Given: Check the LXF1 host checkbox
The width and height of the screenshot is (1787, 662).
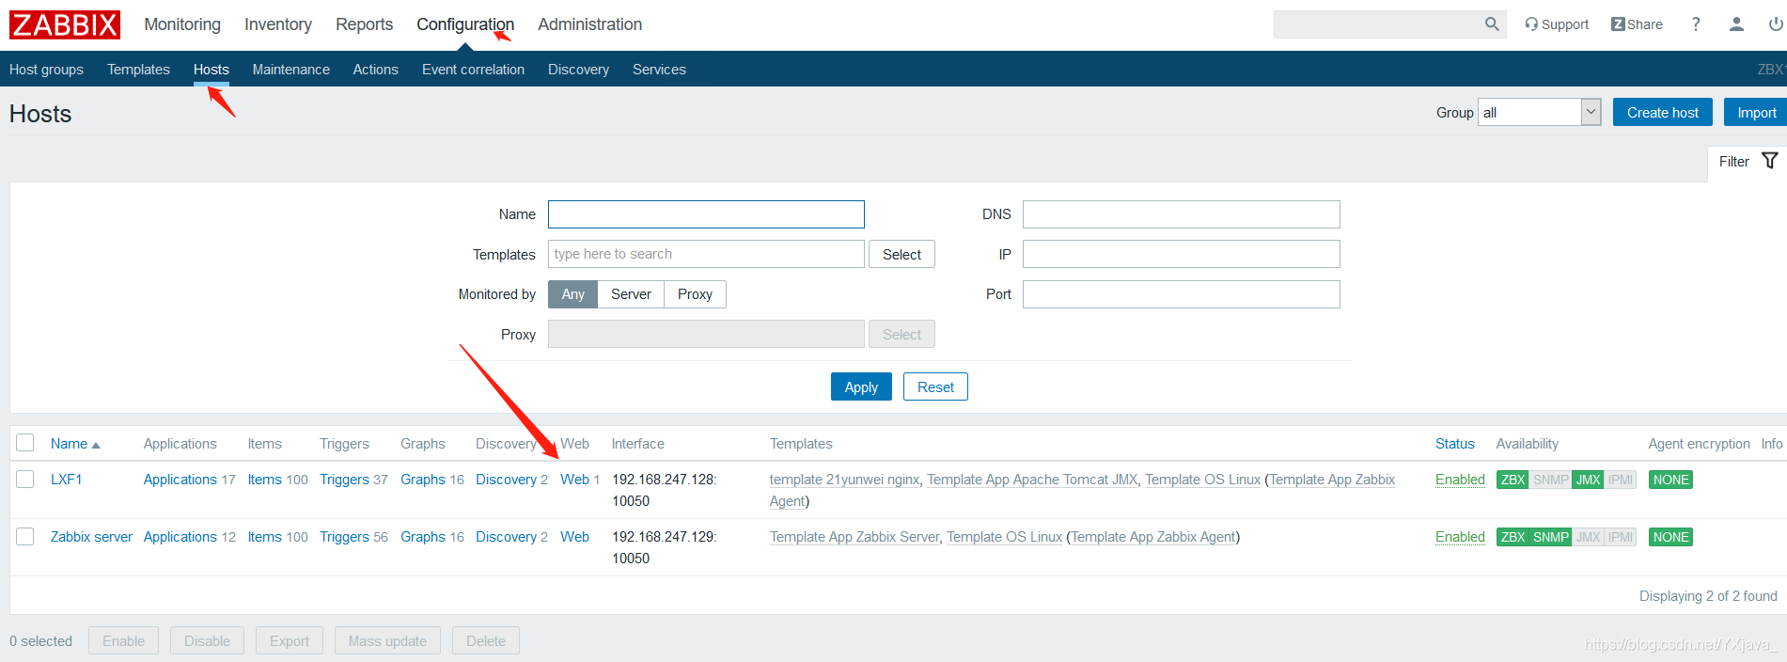Looking at the screenshot, I should tap(25, 479).
